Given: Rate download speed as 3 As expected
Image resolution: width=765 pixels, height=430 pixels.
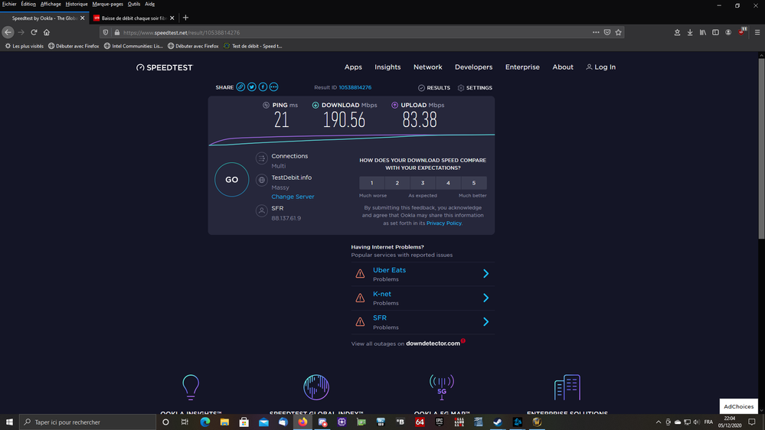Looking at the screenshot, I should (x=423, y=183).
